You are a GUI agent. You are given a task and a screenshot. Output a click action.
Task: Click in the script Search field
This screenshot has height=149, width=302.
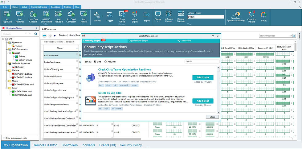click(202, 61)
